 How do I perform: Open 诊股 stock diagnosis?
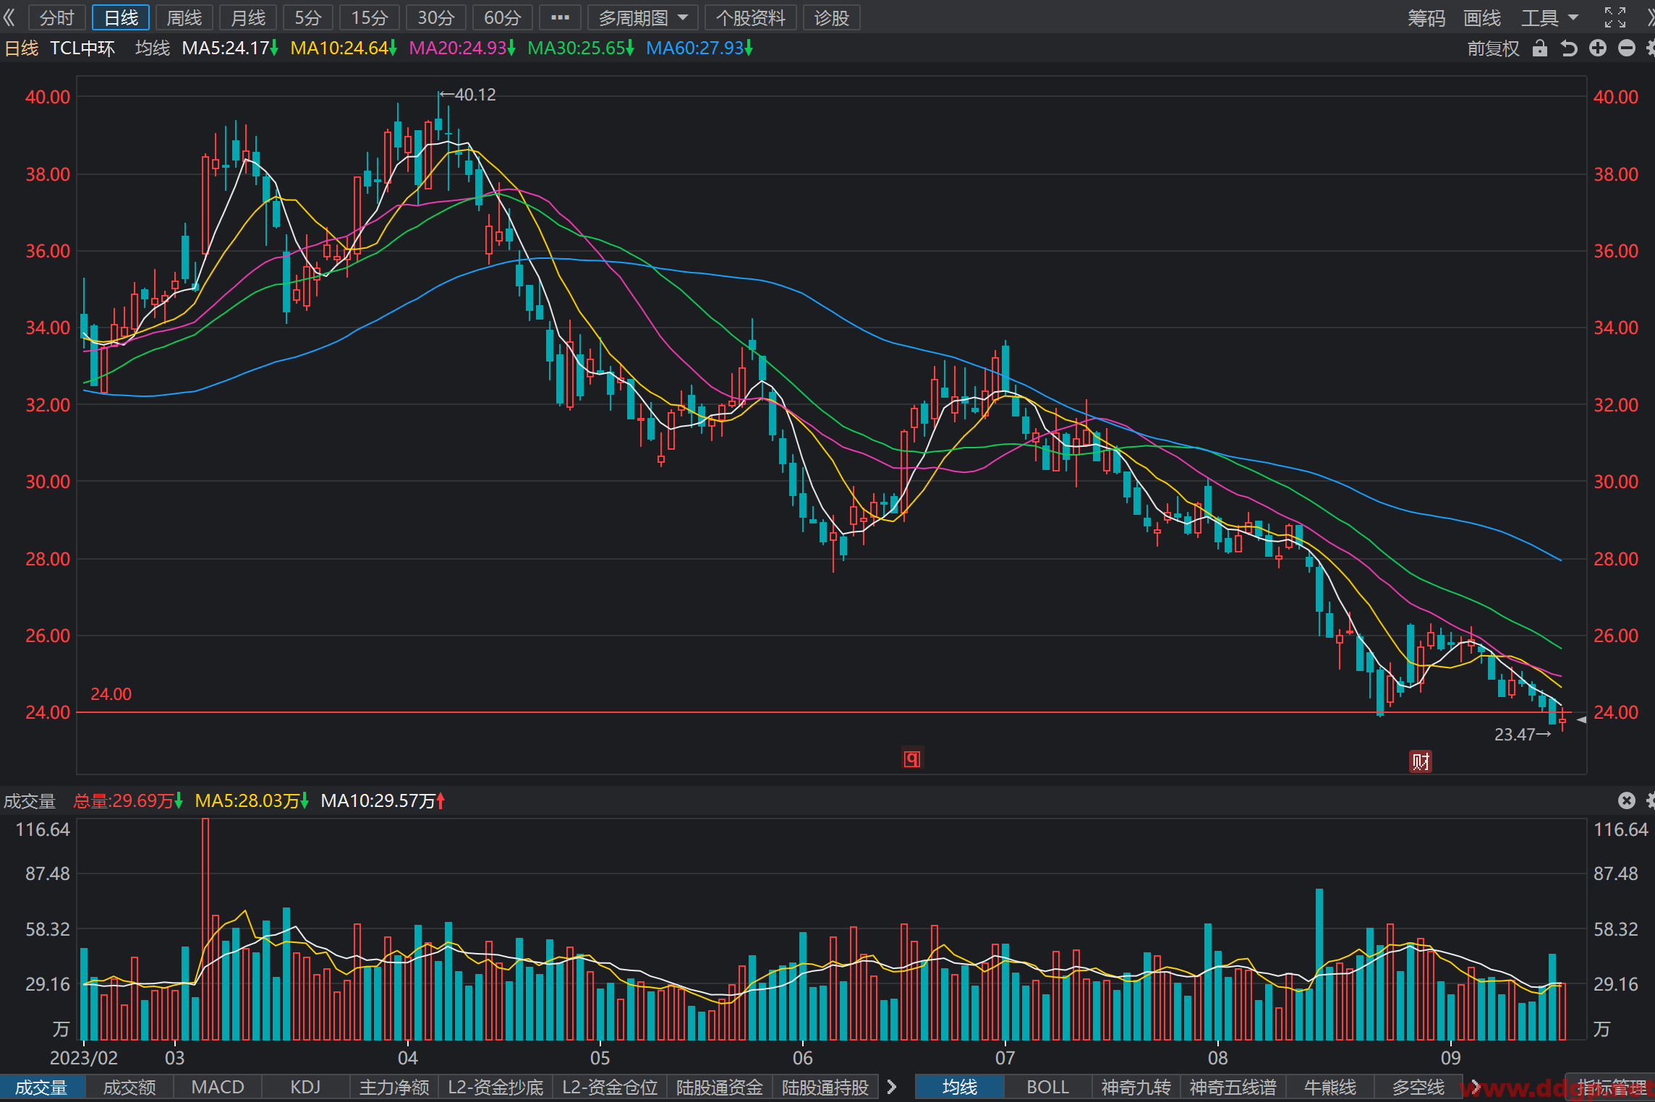point(832,17)
